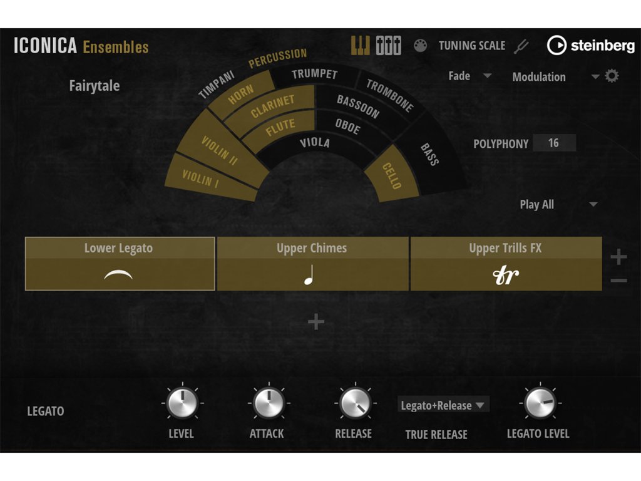This screenshot has height=481, width=641.
Task: Click the Legato Level knob
Action: pos(539,403)
